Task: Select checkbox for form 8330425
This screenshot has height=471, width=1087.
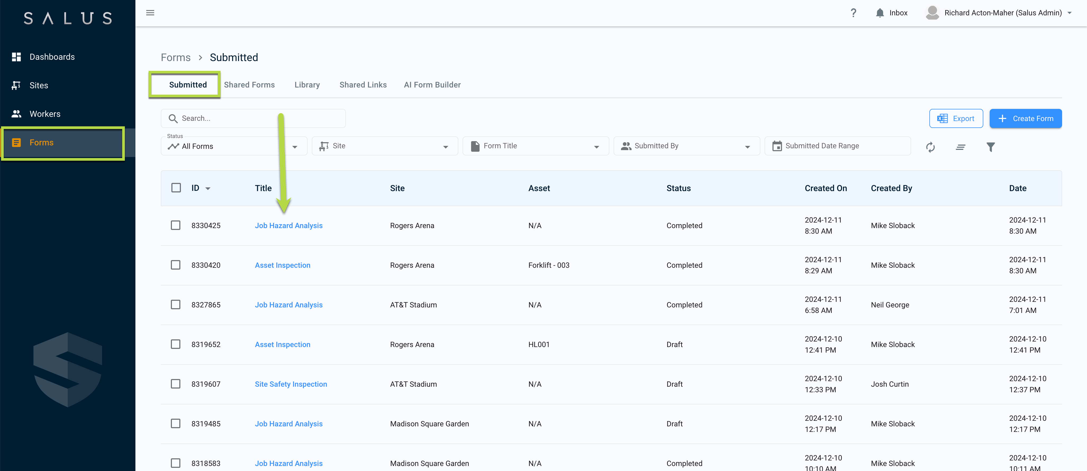Action: (176, 225)
